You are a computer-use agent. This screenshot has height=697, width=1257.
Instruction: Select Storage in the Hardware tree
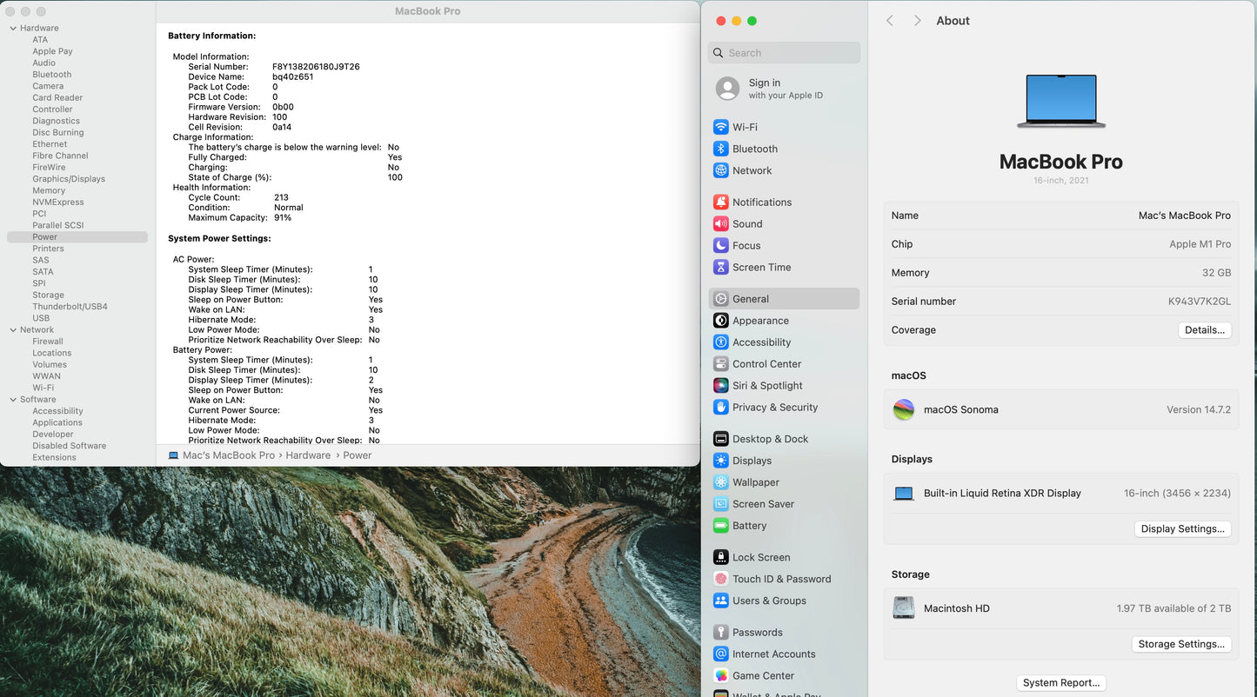tap(48, 295)
